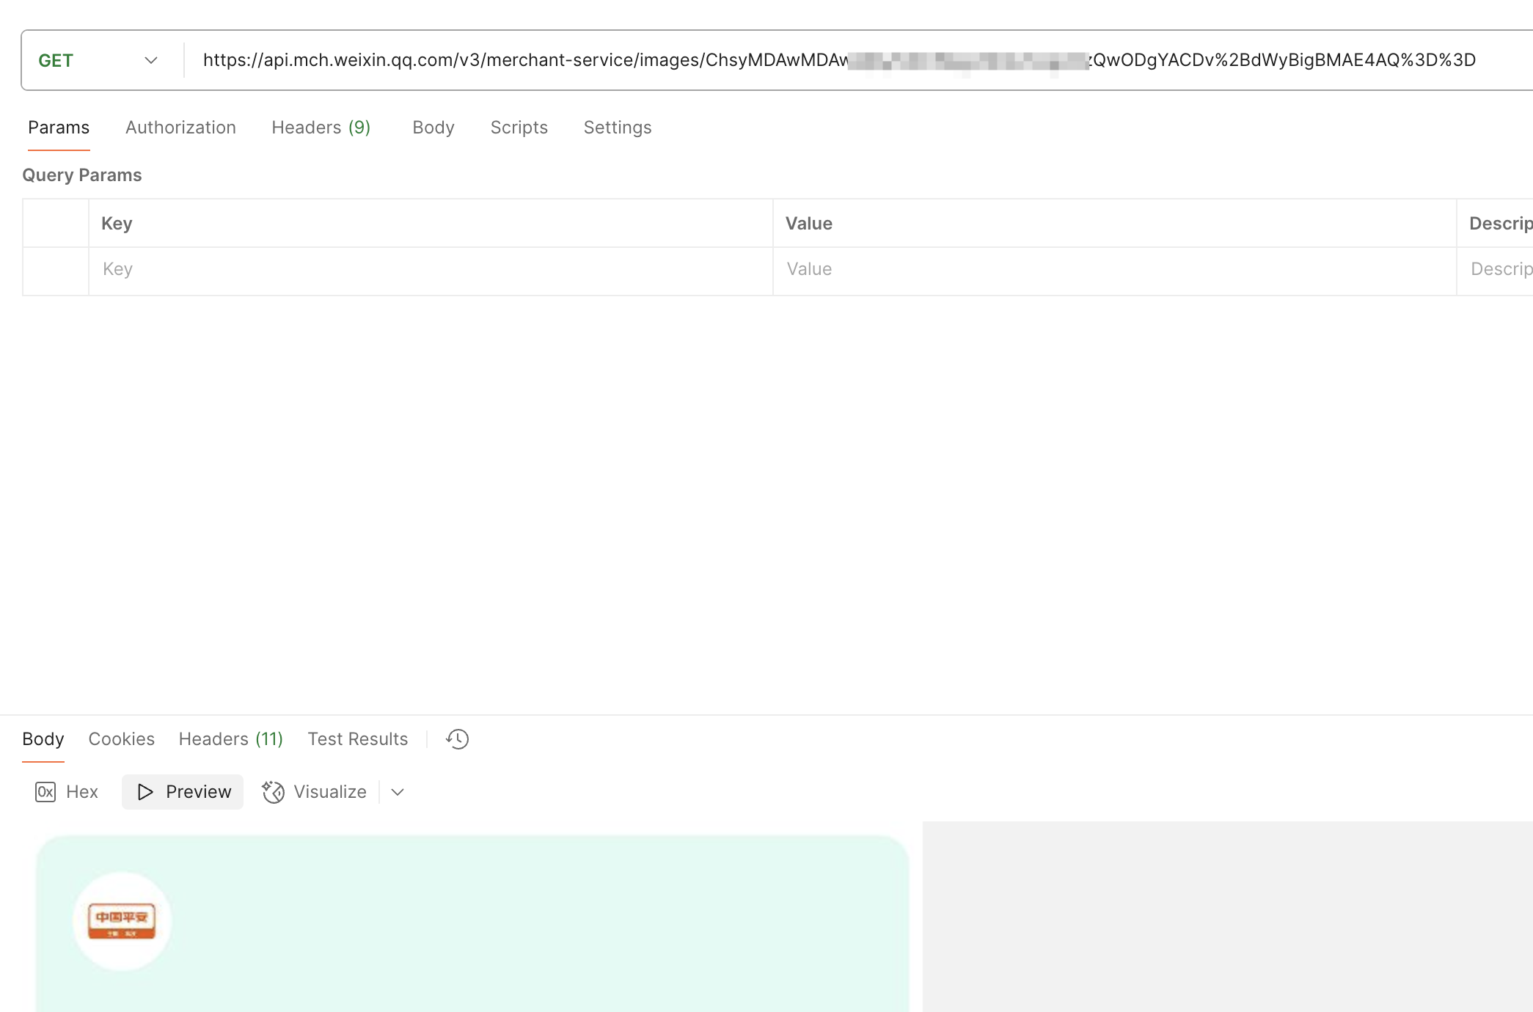Expand the arrow next to Visualize
Viewport: 1533px width, 1012px height.
click(398, 792)
